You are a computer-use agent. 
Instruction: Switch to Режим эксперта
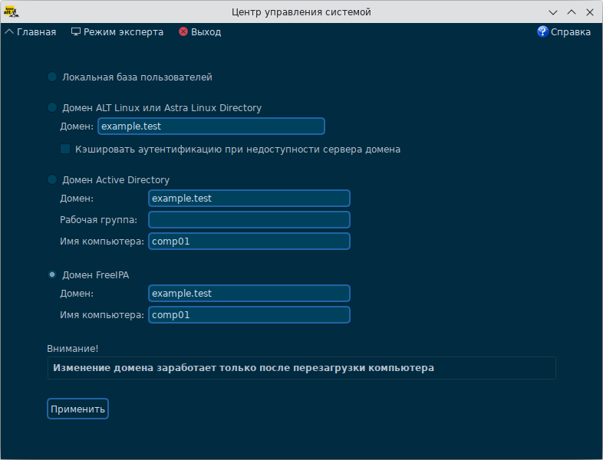[x=123, y=32]
